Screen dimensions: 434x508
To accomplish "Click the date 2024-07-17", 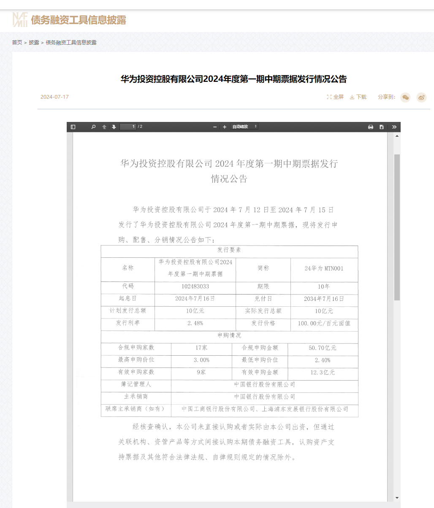I will click(54, 97).
